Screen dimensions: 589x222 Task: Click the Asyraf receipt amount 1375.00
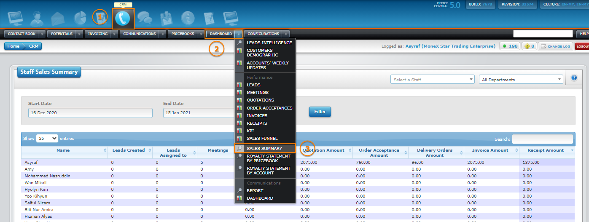point(531,162)
